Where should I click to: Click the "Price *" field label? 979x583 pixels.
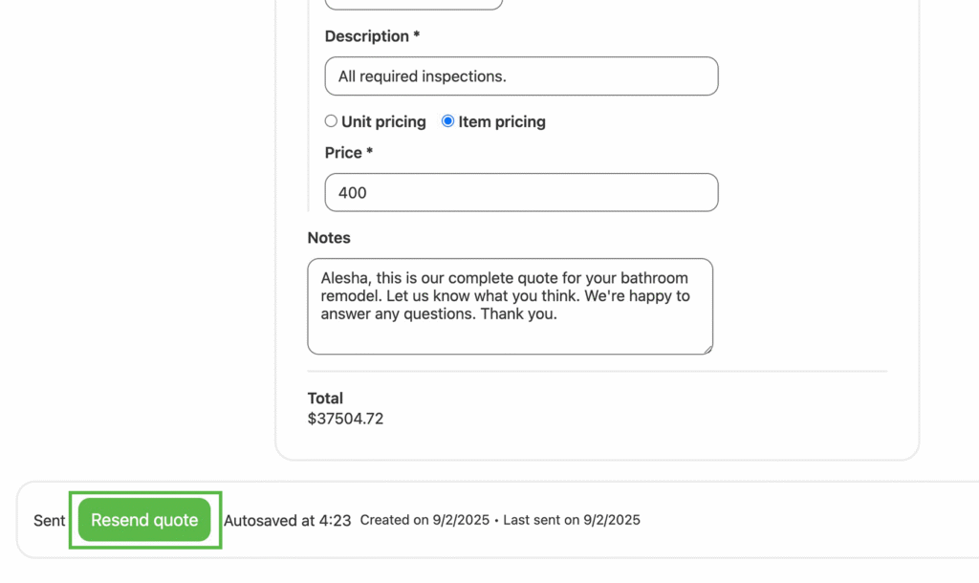click(349, 153)
